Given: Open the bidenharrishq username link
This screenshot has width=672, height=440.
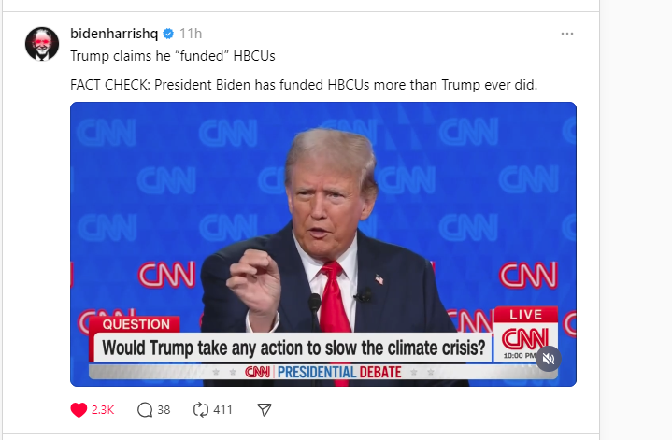Looking at the screenshot, I should coord(114,34).
